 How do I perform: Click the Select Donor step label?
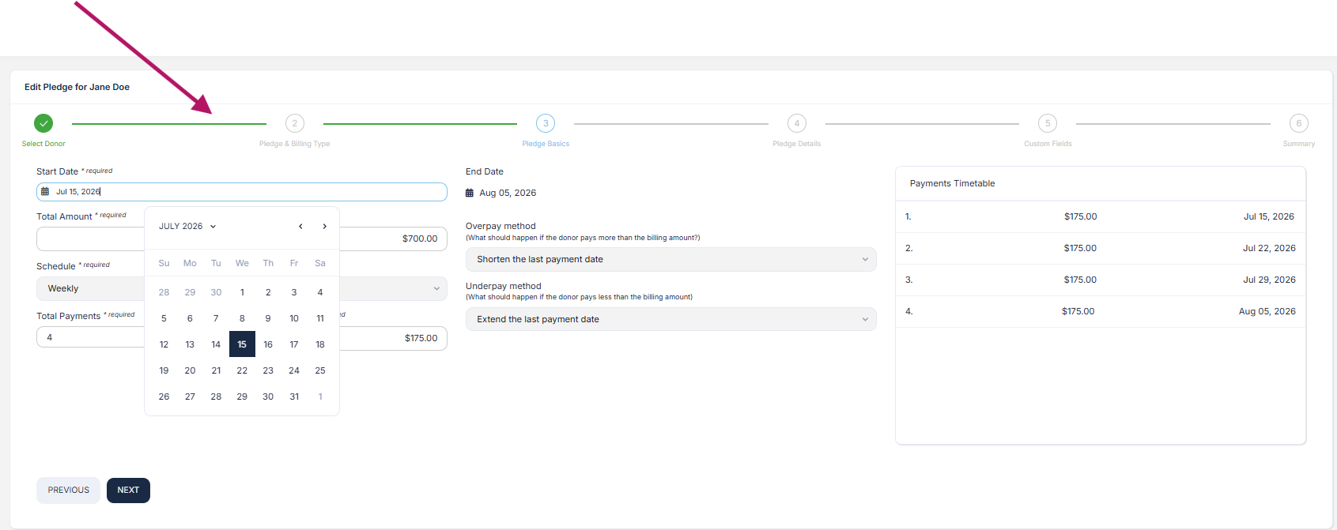43,144
